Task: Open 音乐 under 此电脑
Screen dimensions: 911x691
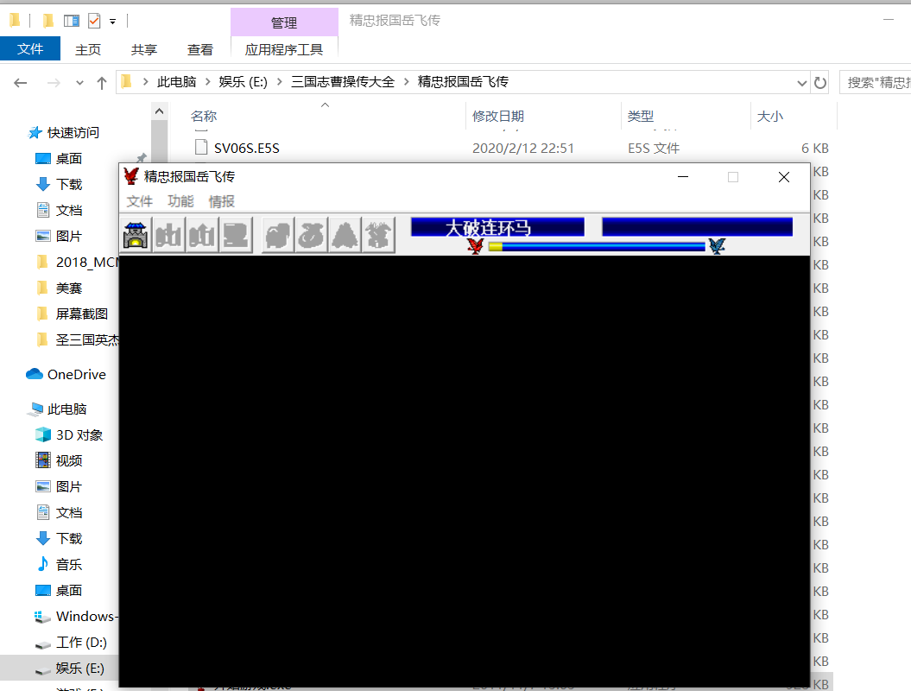Action: (x=68, y=564)
